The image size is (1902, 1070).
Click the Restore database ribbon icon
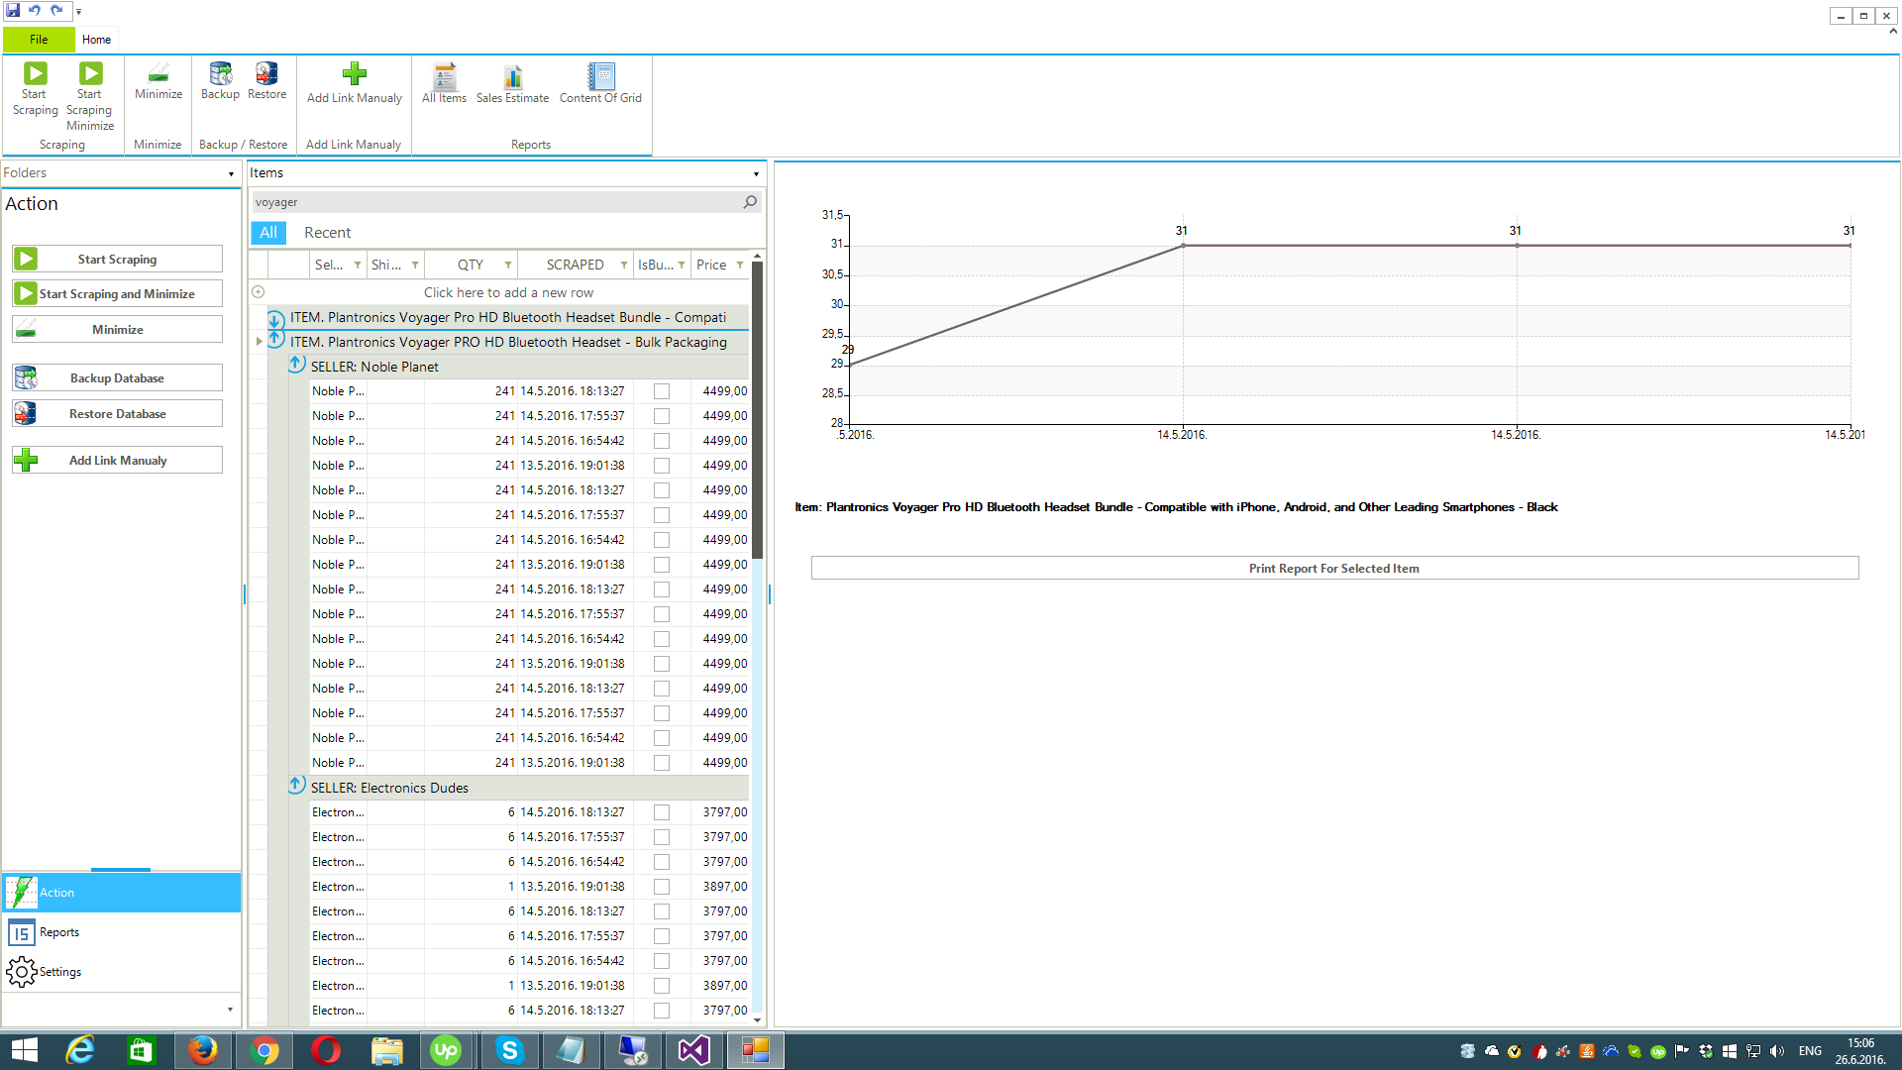coord(266,73)
